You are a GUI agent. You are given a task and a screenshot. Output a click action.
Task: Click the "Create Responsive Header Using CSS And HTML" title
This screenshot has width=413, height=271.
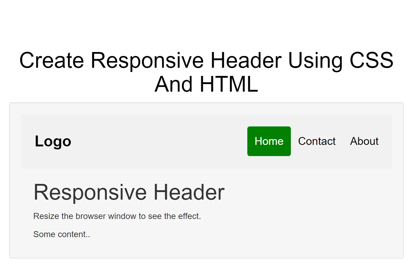(x=207, y=72)
